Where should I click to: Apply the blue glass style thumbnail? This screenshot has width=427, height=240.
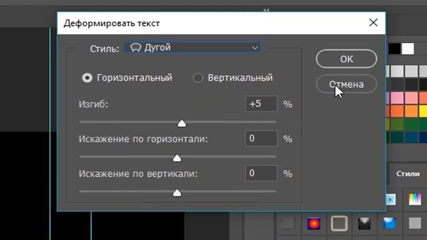[390, 224]
